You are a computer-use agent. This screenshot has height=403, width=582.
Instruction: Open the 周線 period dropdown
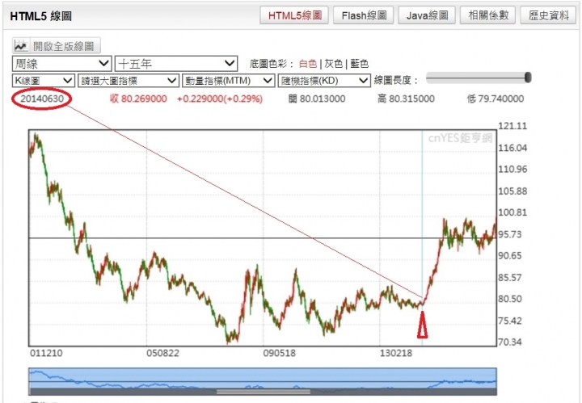click(62, 64)
